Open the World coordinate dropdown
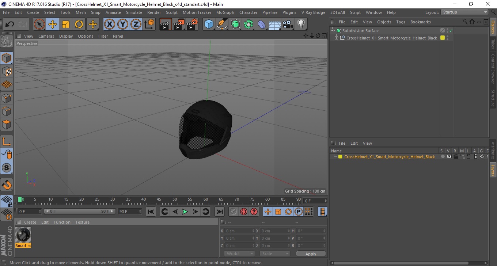497x266 pixels. (x=239, y=254)
